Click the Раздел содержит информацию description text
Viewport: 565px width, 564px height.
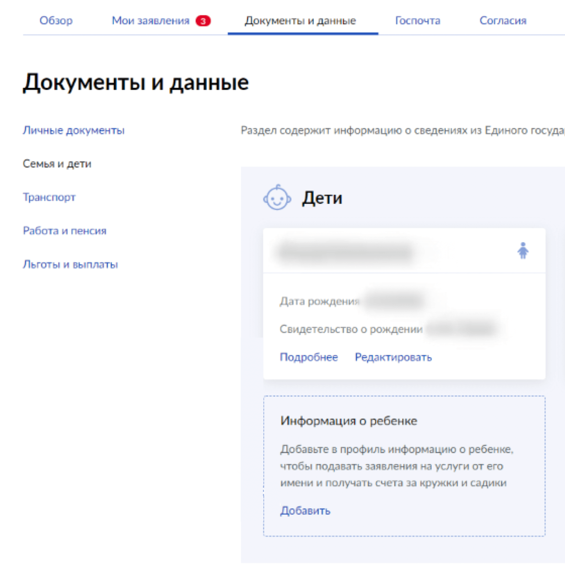point(403,130)
